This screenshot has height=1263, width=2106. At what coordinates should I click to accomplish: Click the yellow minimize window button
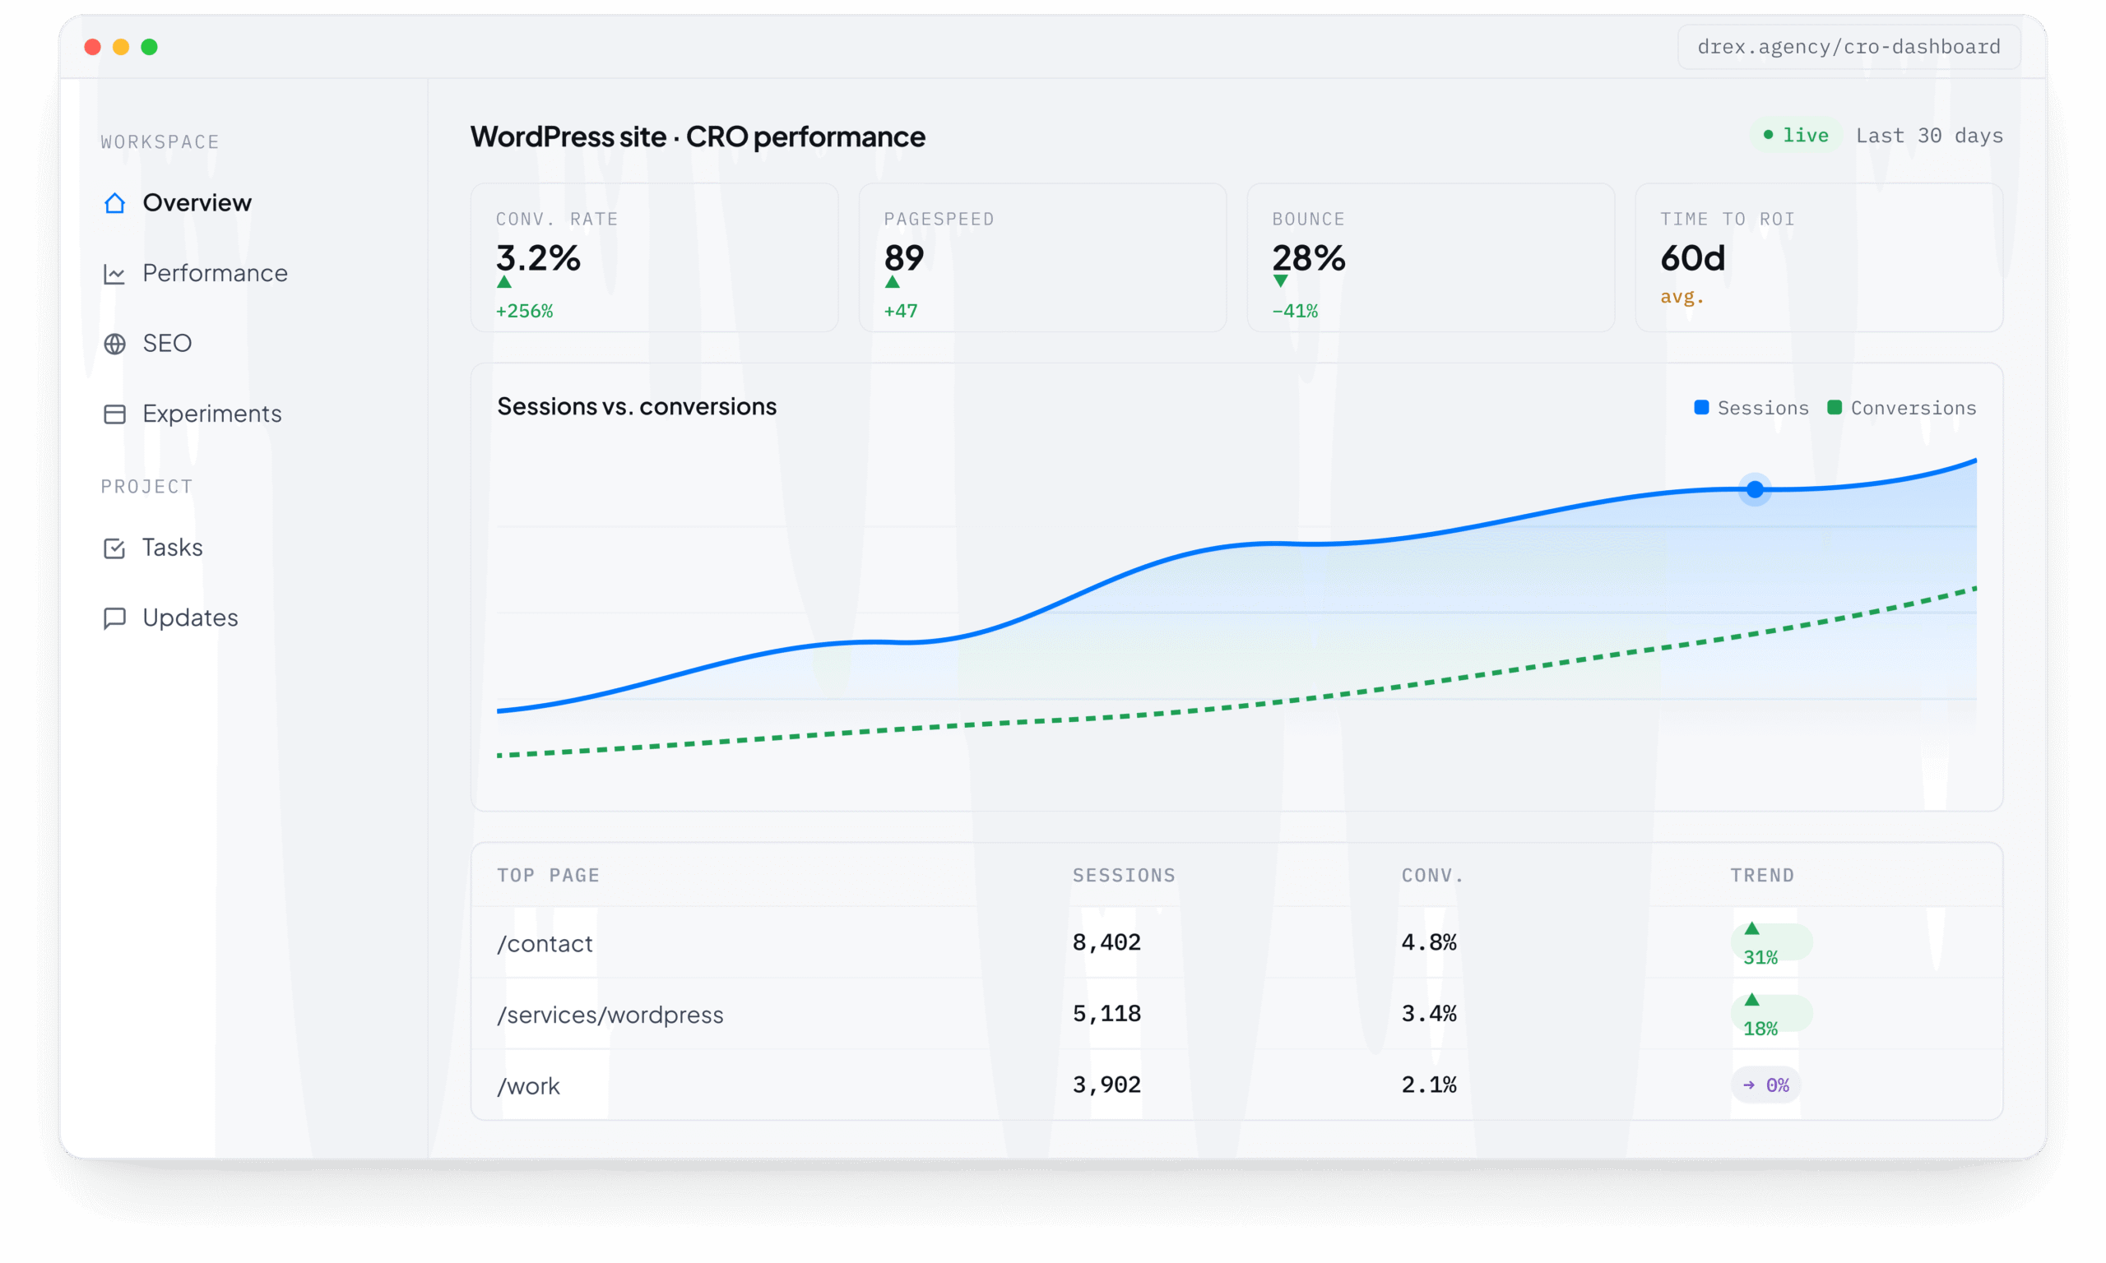(121, 47)
